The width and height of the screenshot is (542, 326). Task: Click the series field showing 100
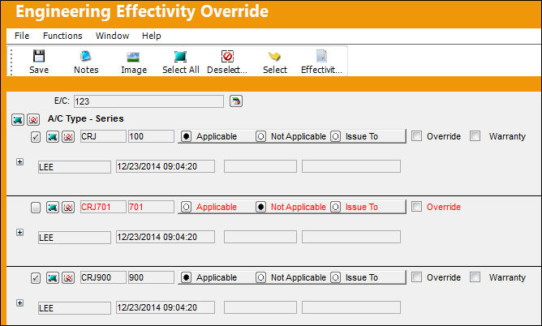tap(151, 136)
